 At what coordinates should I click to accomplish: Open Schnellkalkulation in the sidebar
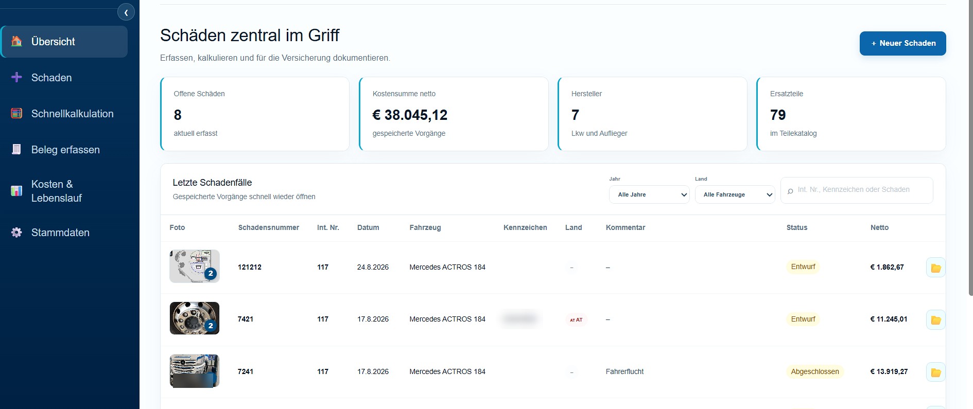pos(64,114)
